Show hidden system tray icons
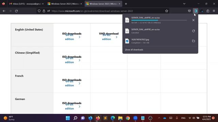This screenshot has height=122, width=218. click(x=159, y=118)
